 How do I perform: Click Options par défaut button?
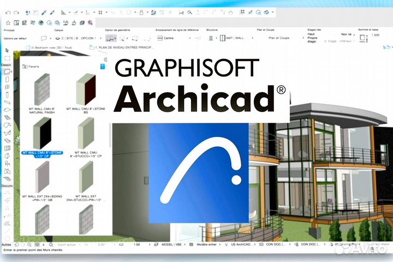coord(15,39)
